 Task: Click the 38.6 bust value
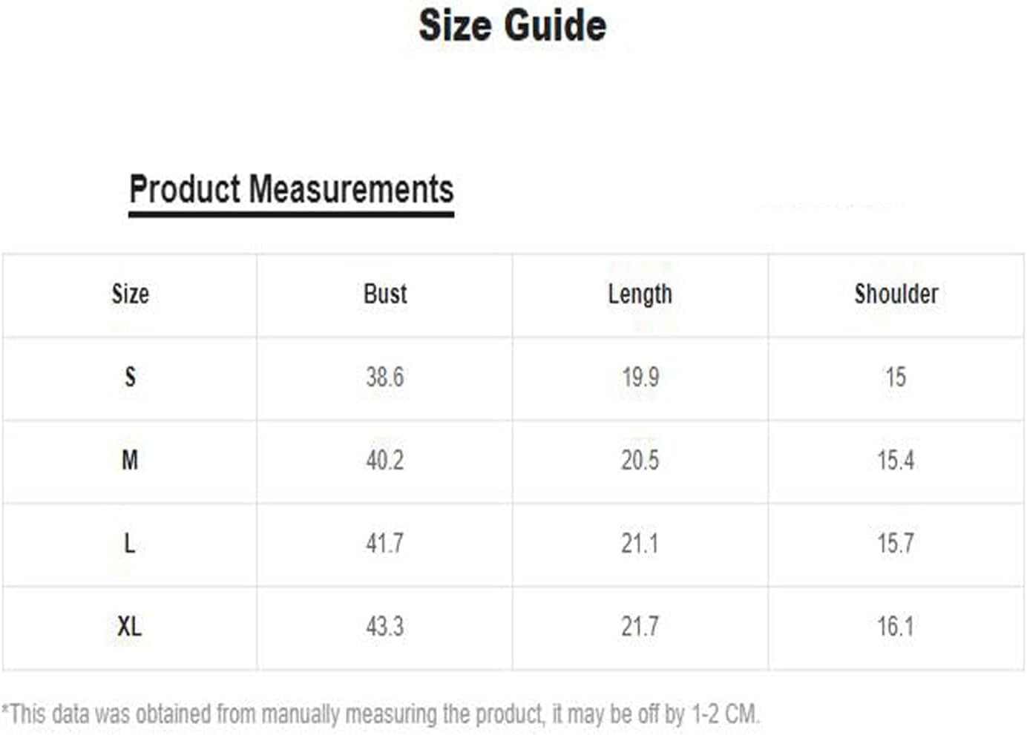pos(385,378)
